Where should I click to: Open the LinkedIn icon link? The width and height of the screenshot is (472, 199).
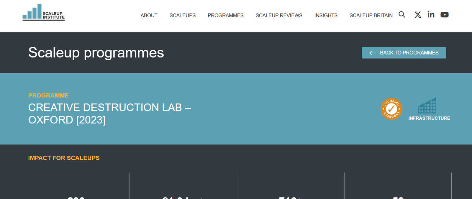[x=431, y=15]
